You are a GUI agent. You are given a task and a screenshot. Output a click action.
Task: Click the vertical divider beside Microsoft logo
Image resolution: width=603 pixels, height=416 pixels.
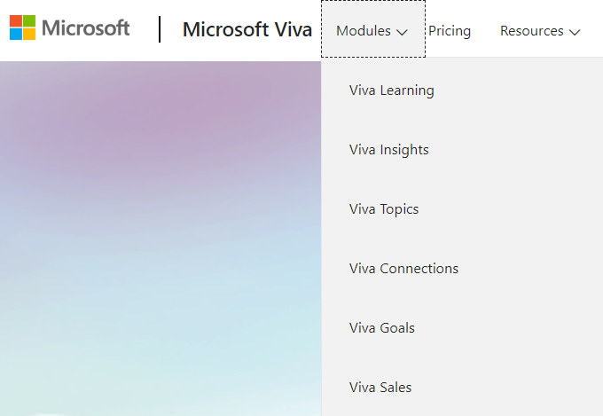click(161, 29)
